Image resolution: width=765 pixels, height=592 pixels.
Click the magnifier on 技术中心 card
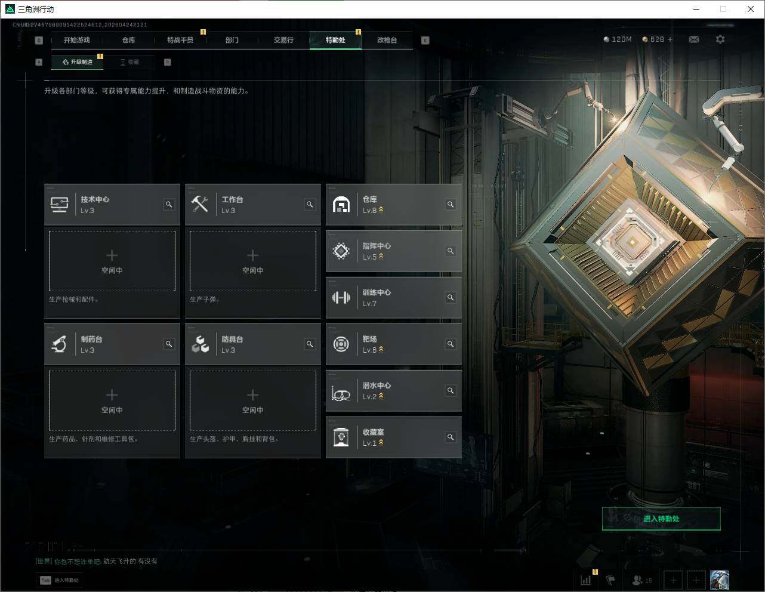pyautogui.click(x=169, y=205)
